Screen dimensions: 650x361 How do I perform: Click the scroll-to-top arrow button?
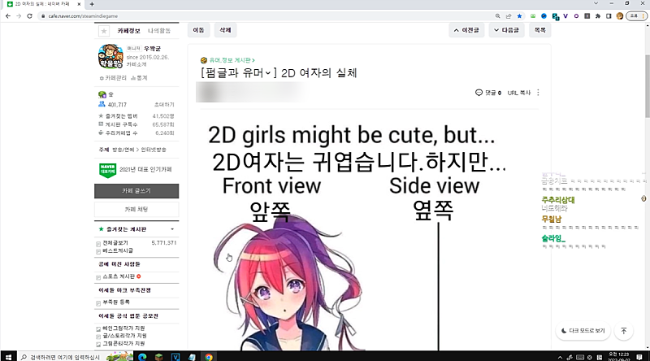(623, 331)
